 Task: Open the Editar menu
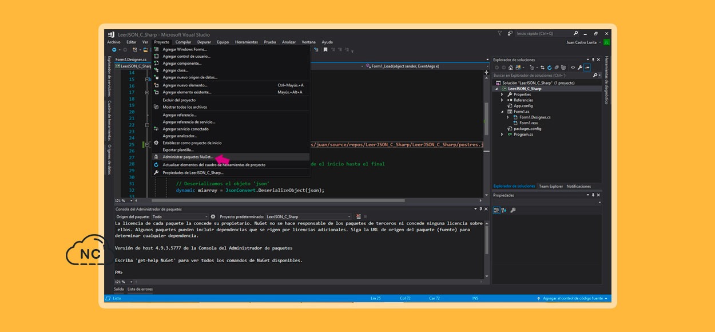point(132,42)
